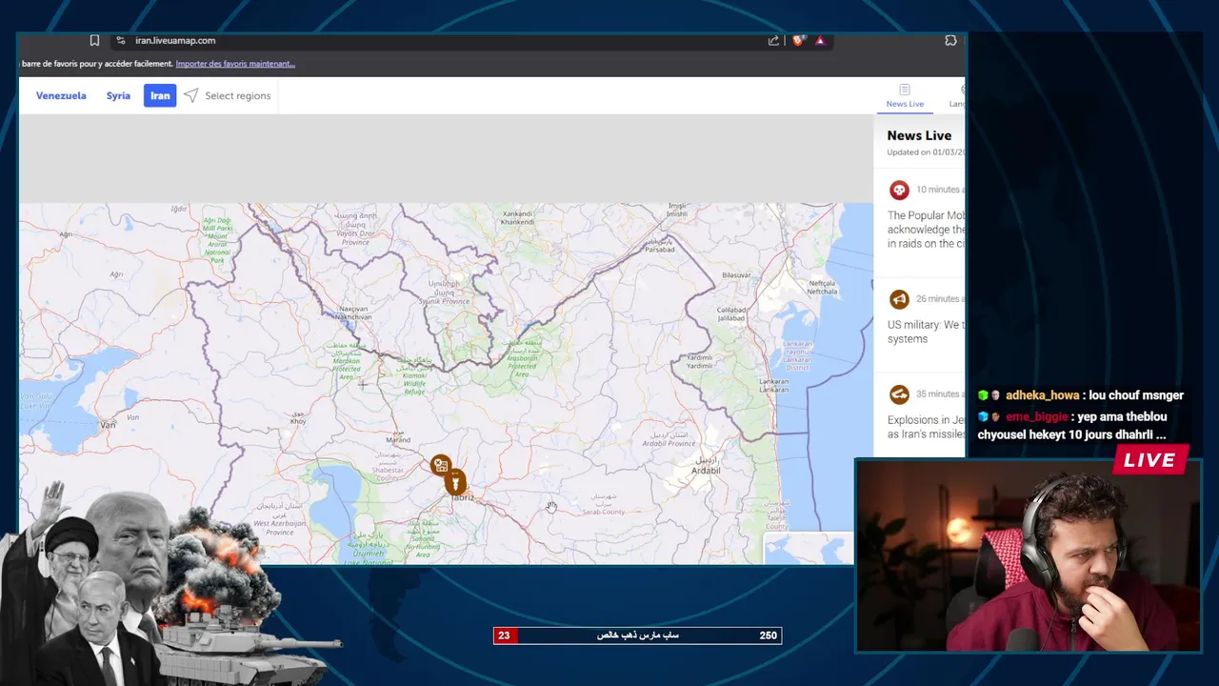1219x686 pixels.
Task: Click adheka_howa's chat message
Action: 1081,395
